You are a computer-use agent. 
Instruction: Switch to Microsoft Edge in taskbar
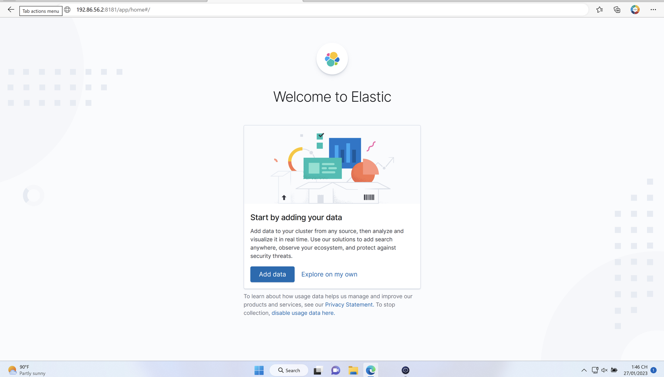click(x=371, y=370)
